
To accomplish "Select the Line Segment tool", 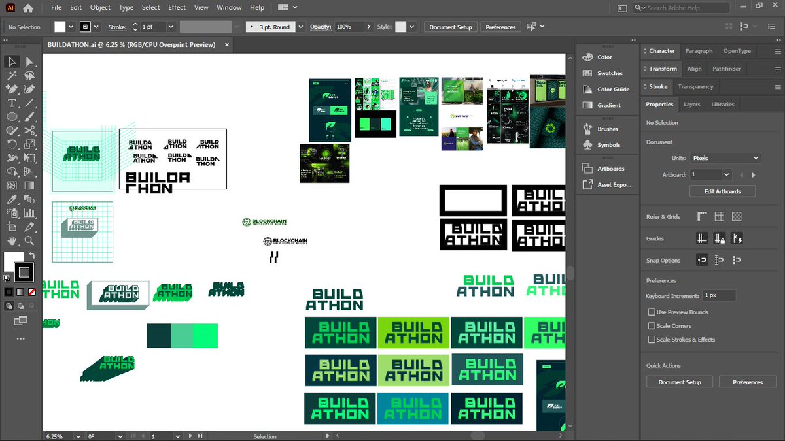I will (x=29, y=103).
